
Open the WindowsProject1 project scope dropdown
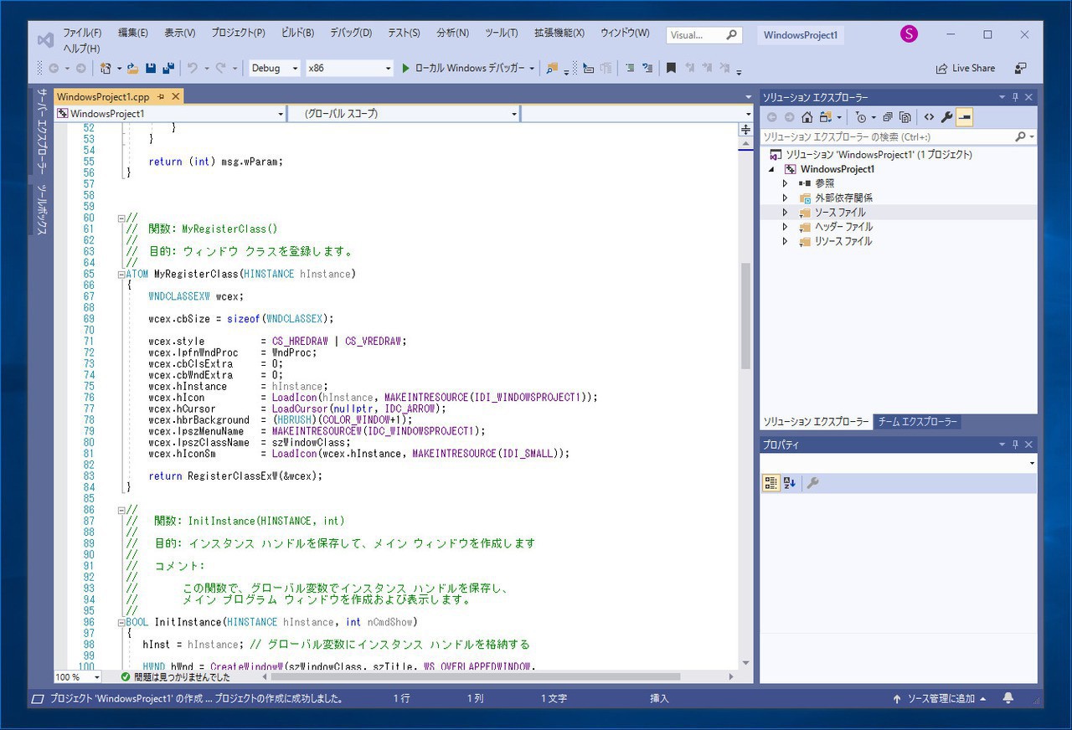pyautogui.click(x=171, y=114)
